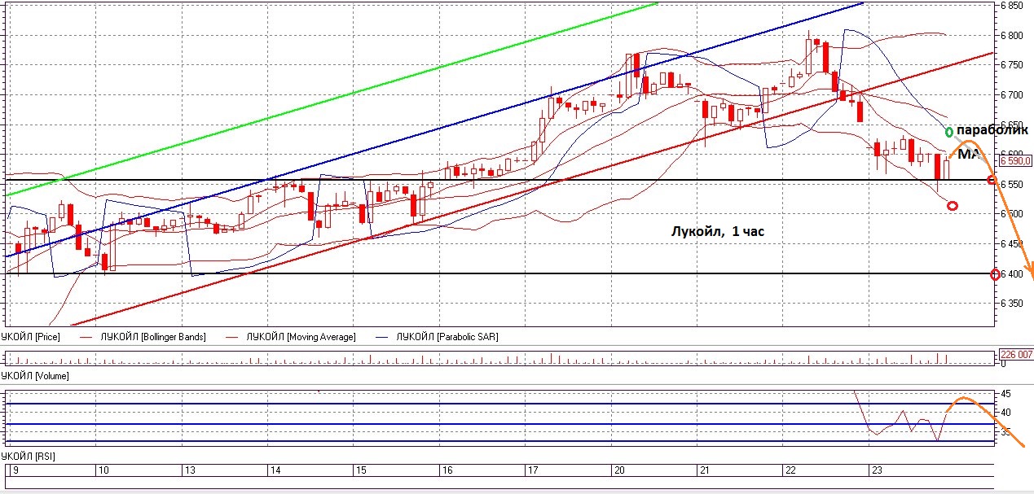Click the 6 700 price axis label
The width and height of the screenshot is (1034, 494).
[x=1011, y=95]
